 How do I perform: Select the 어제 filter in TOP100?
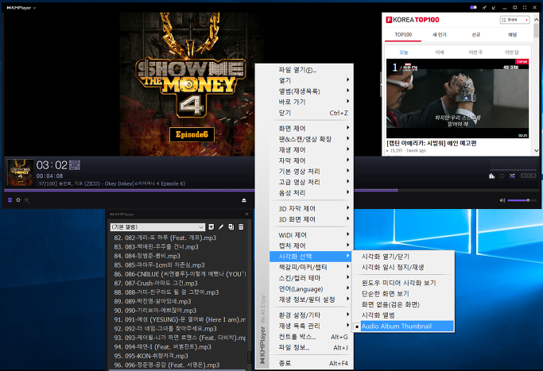[440, 52]
